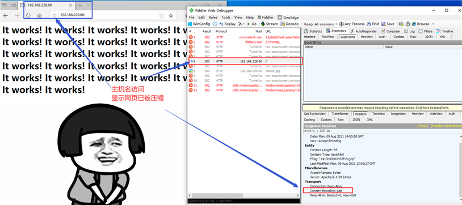The width and height of the screenshot is (462, 205).
Task: Click the QuickExec command box
Action: [x=243, y=202]
